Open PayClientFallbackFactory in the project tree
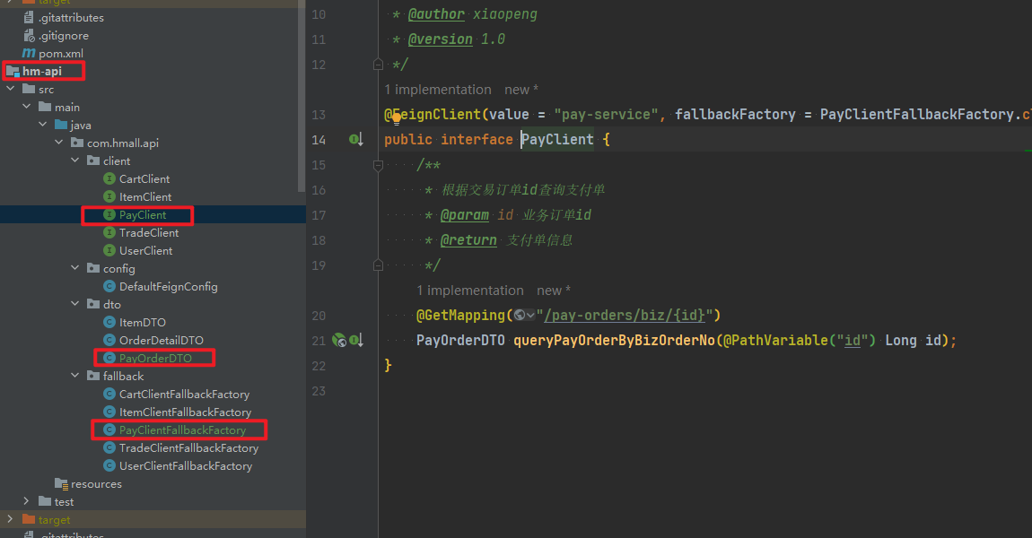 click(x=182, y=430)
